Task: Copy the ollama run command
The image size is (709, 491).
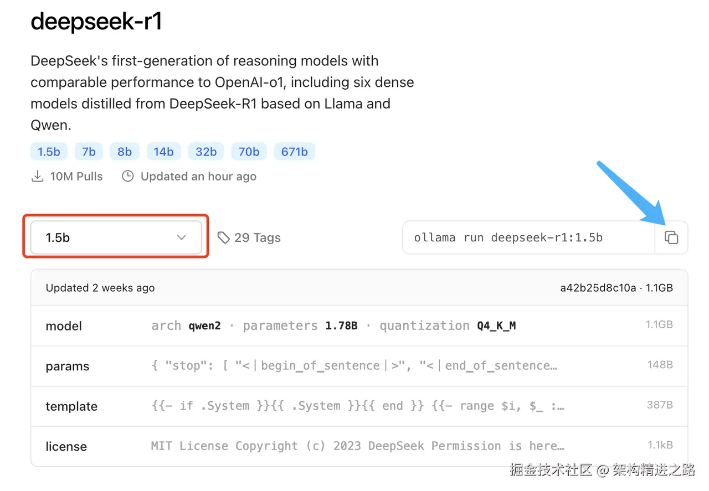Action: [671, 238]
